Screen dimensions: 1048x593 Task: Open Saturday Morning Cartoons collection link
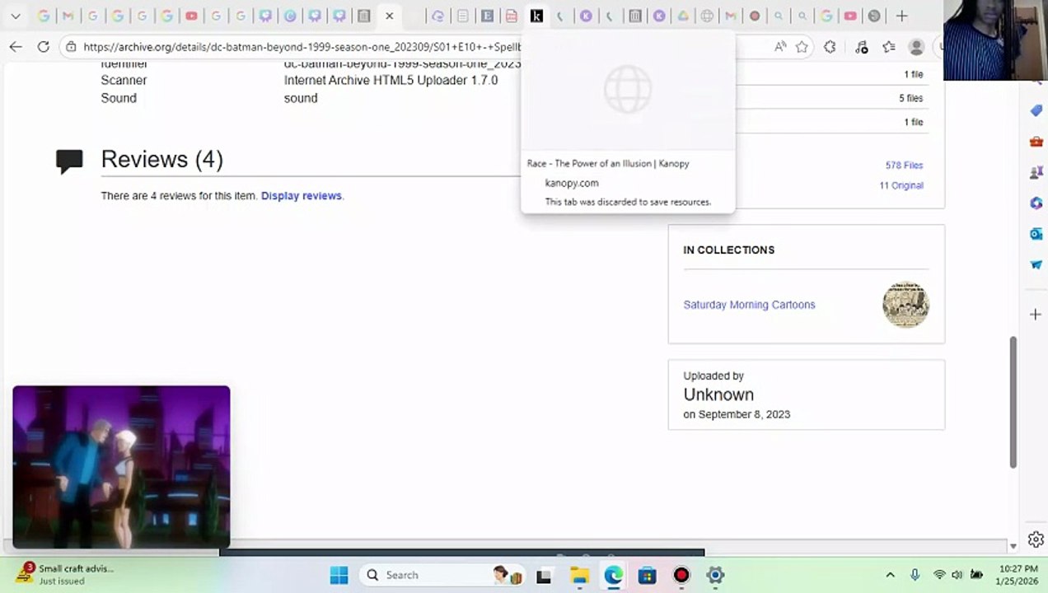(749, 305)
